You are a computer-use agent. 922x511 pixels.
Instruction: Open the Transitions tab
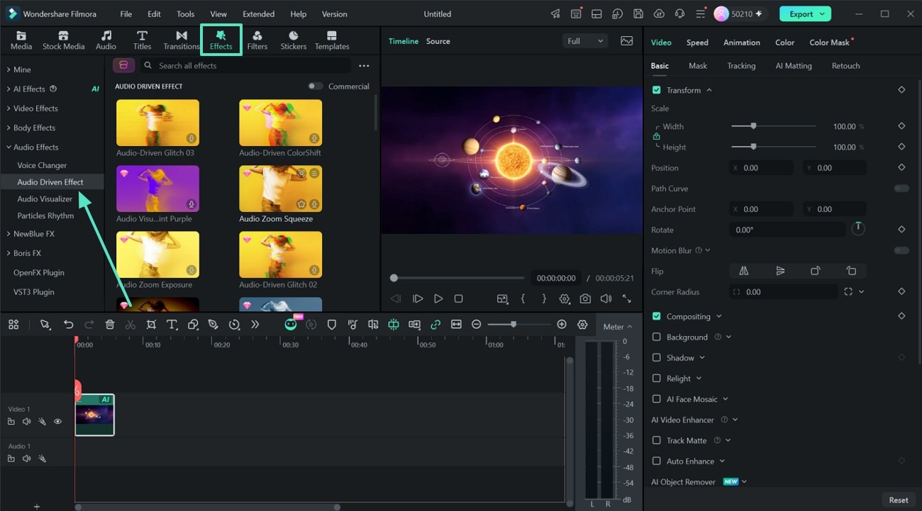tap(182, 40)
